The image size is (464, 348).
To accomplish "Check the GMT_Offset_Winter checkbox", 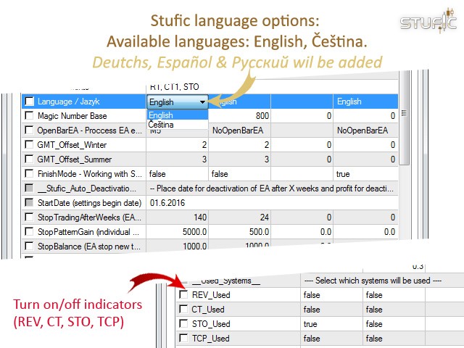I will pyautogui.click(x=29, y=145).
